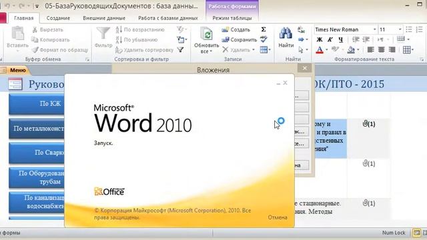Click the numbered list icon
This screenshot has height=240, width=427.
click(420, 29)
